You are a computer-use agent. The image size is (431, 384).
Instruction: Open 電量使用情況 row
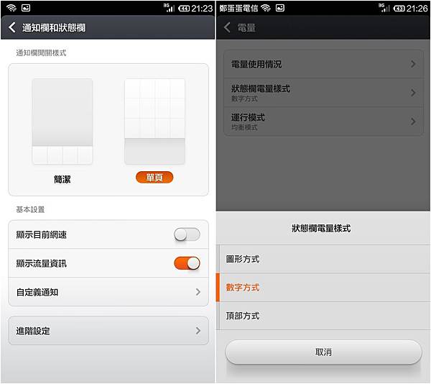[323, 64]
